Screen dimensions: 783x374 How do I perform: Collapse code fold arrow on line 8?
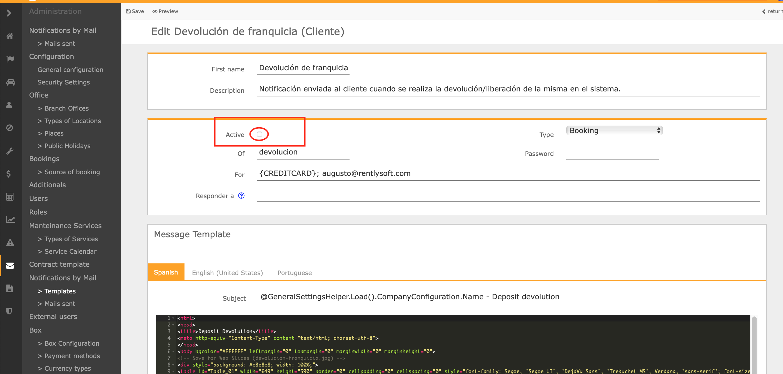(x=173, y=365)
